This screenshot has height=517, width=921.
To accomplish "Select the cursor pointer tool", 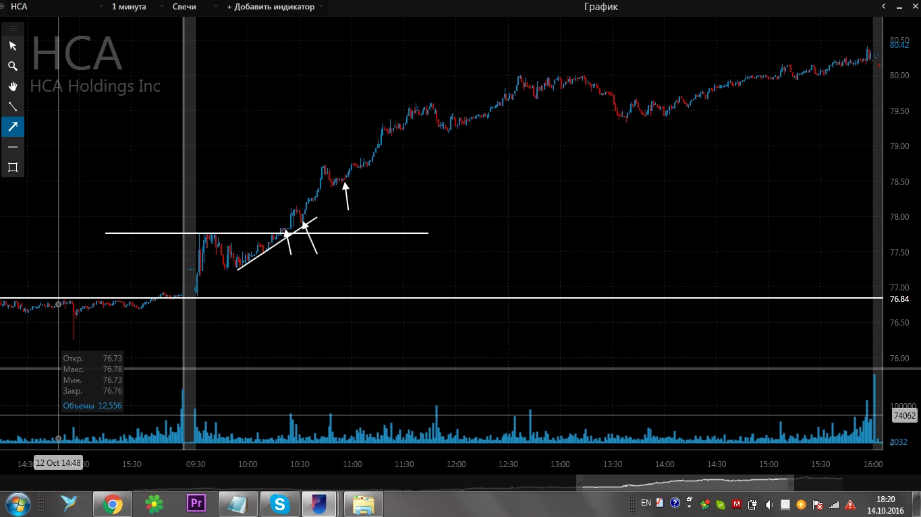I will [x=12, y=46].
